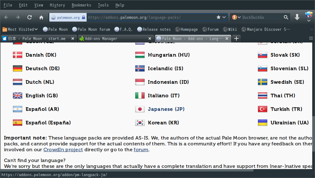Switch to the Add-ons Manager tab
This screenshot has height=178, width=315.
point(115,38)
